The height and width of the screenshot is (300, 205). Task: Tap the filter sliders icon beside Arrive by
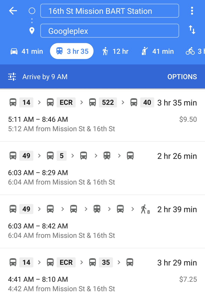point(12,76)
